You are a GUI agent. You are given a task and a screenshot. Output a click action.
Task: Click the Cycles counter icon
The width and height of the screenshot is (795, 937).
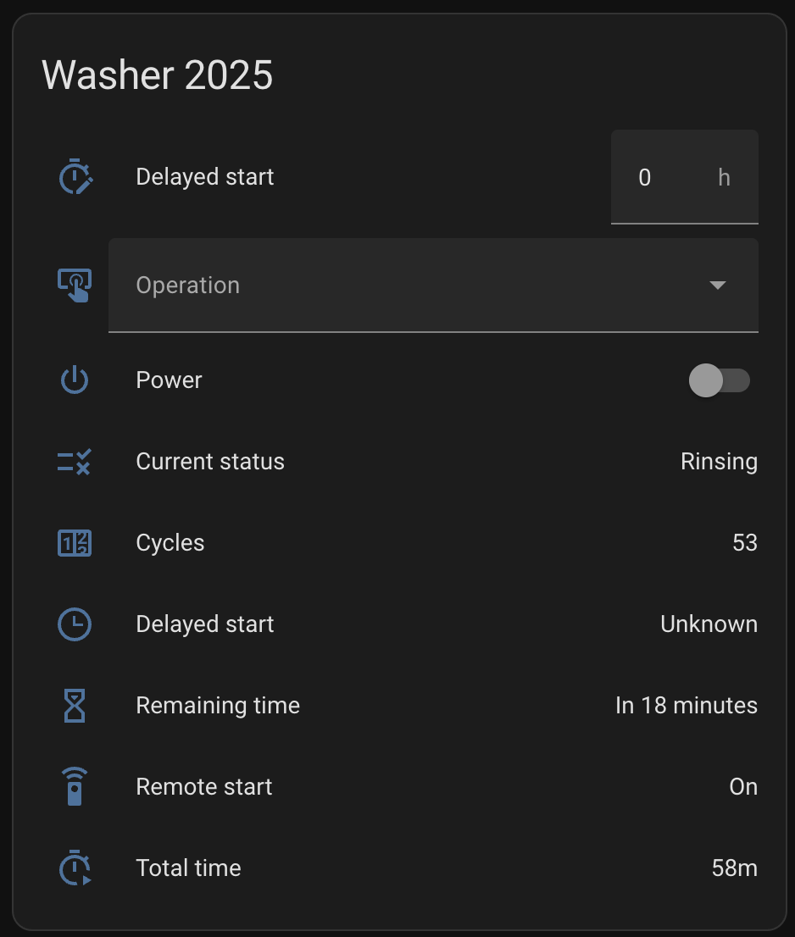coord(75,543)
